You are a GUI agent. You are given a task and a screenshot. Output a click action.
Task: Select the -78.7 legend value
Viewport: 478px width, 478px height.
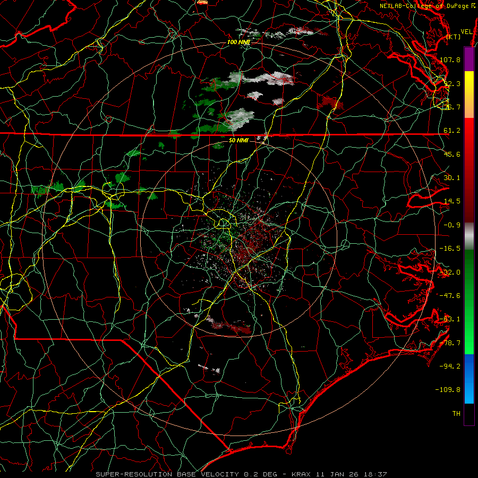pos(450,343)
